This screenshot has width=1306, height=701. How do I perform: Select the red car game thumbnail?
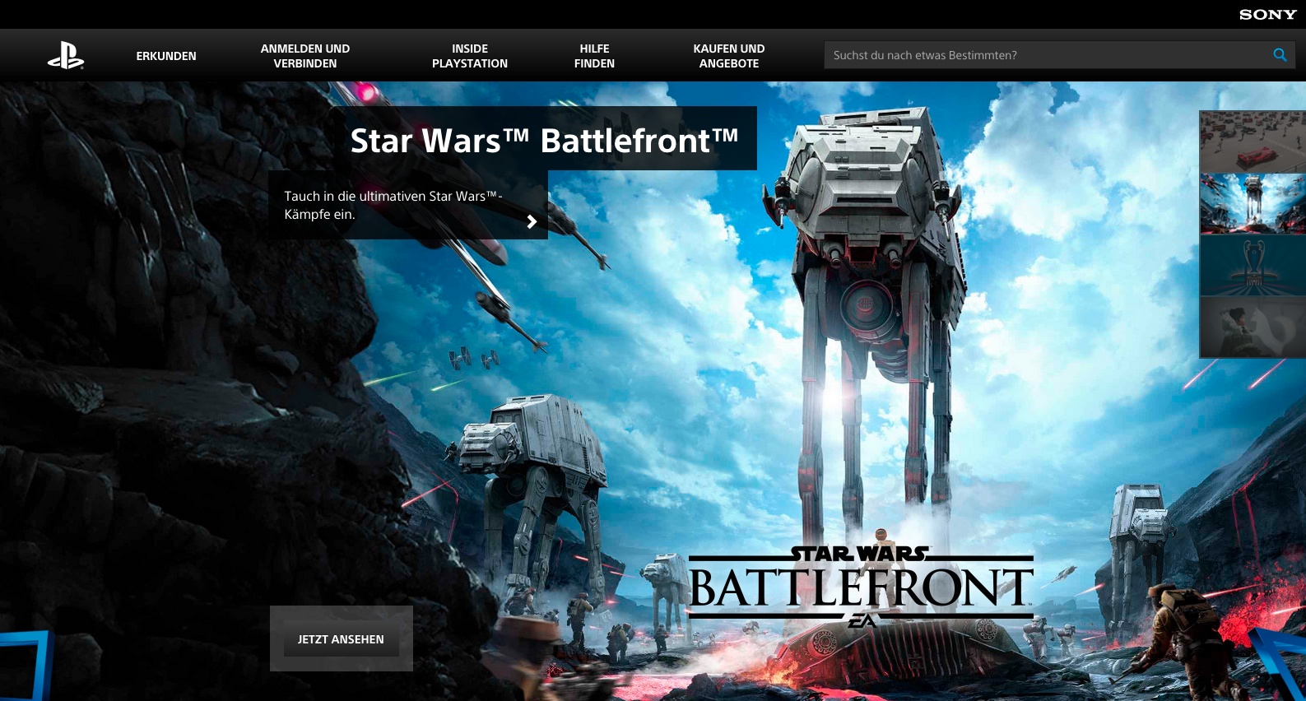click(1253, 142)
